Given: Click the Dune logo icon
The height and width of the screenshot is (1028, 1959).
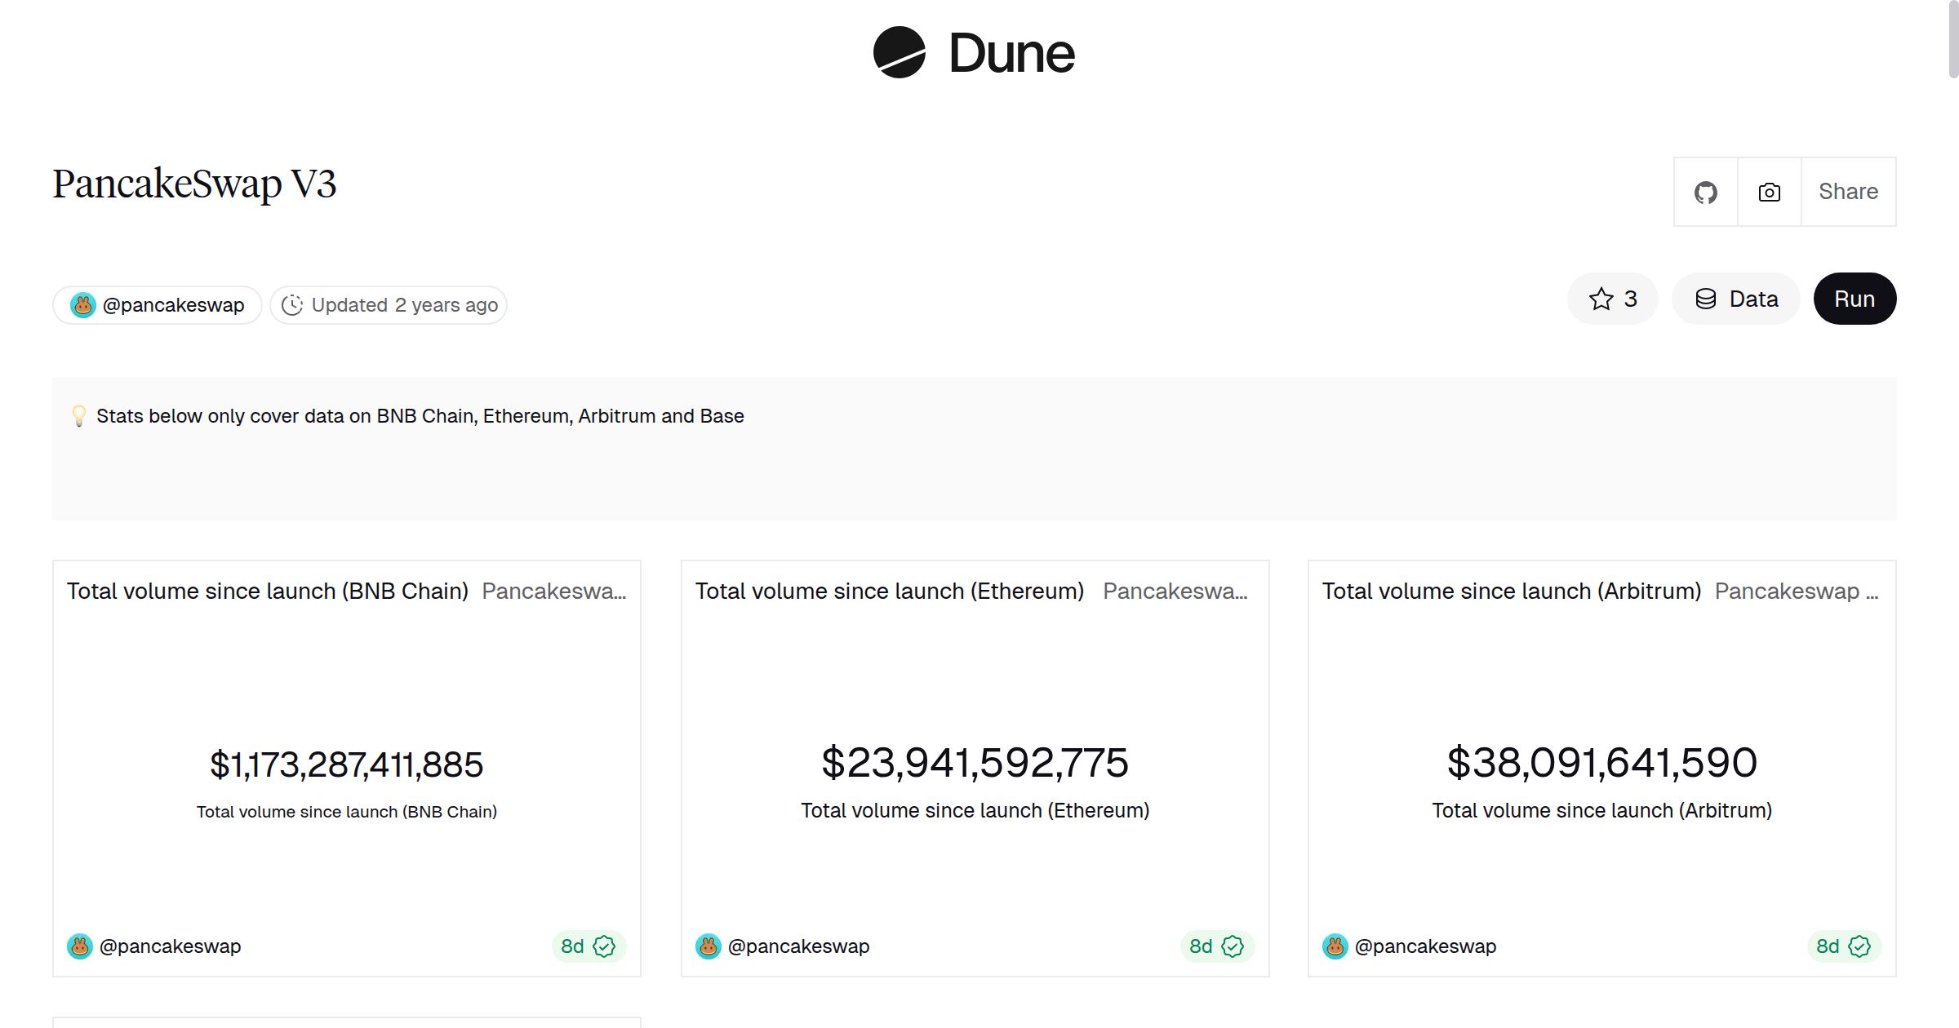Looking at the screenshot, I should coord(899,53).
